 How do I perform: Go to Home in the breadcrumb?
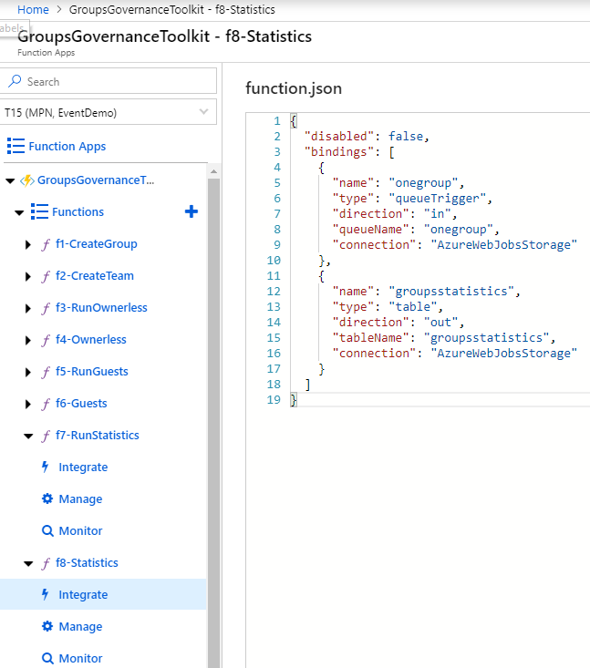pos(33,9)
